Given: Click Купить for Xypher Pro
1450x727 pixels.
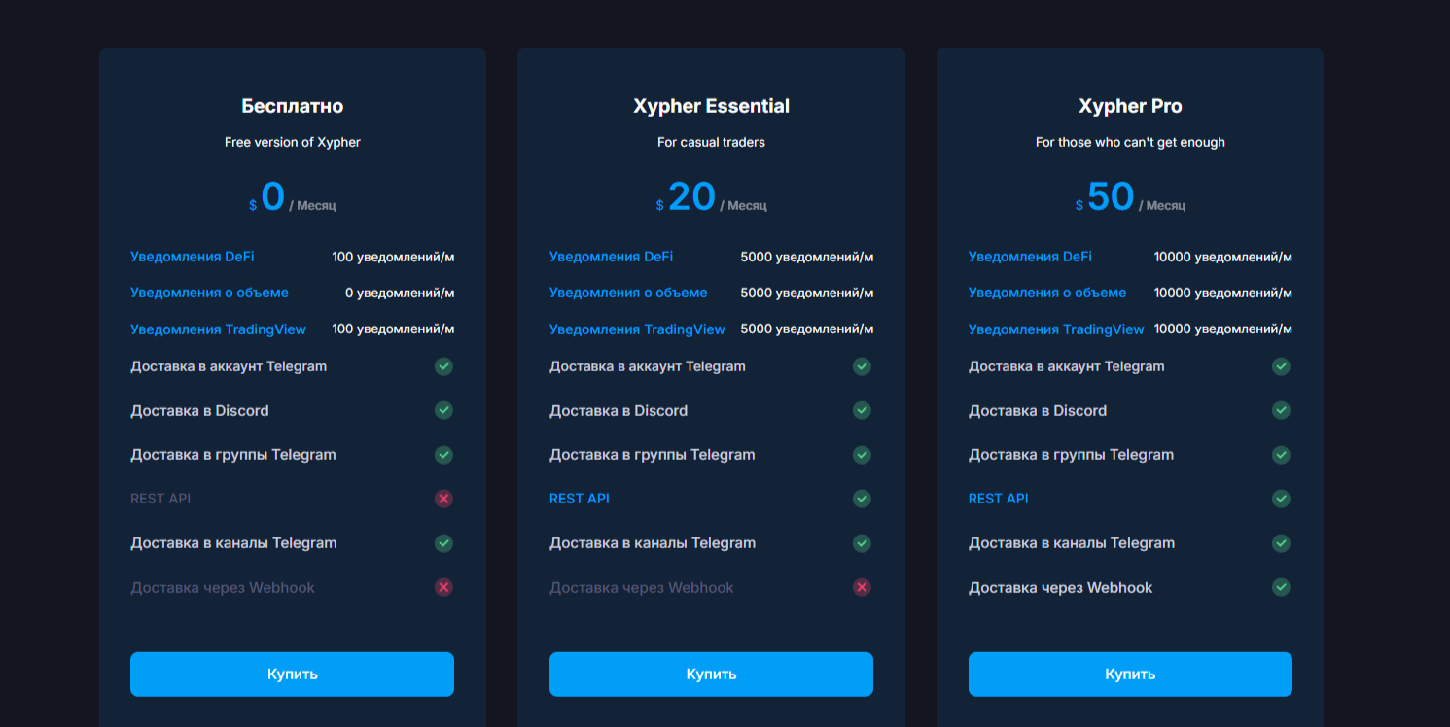Looking at the screenshot, I should click(x=1129, y=674).
